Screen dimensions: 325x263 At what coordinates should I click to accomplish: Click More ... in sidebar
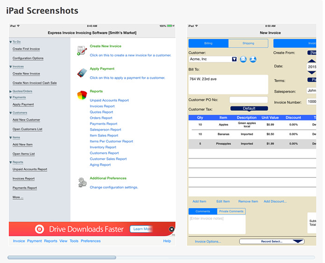[x=18, y=197]
